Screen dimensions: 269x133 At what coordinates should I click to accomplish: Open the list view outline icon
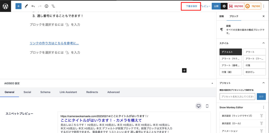[53, 6]
